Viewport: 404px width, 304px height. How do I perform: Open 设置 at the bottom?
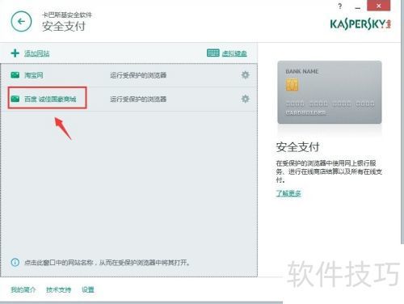(88, 289)
